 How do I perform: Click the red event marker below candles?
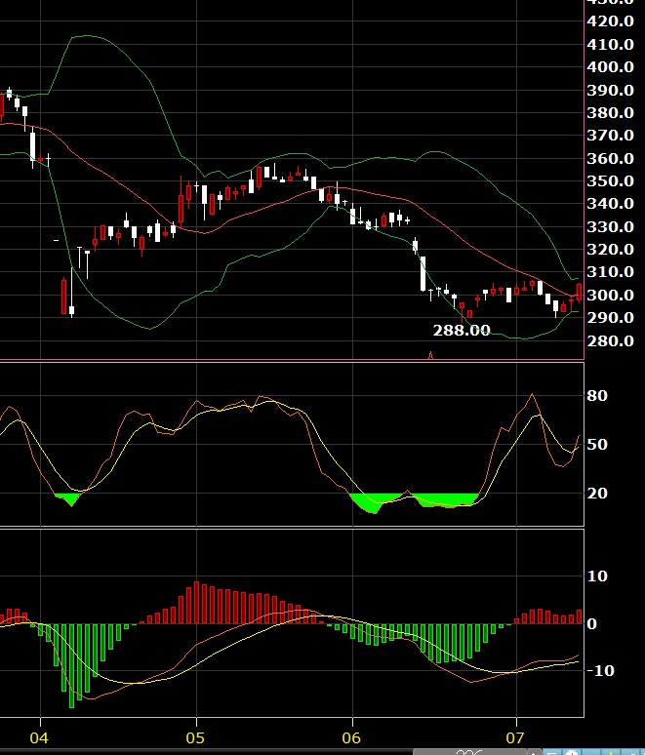coord(430,355)
